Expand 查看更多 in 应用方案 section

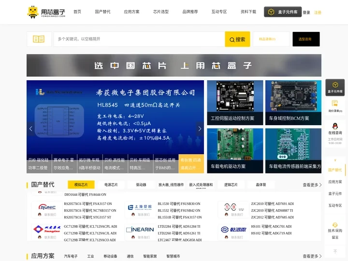click(312, 256)
